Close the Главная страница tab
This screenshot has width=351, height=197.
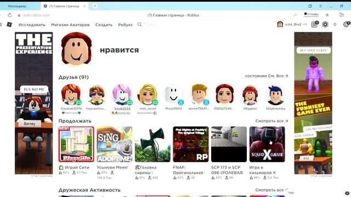pos(84,6)
